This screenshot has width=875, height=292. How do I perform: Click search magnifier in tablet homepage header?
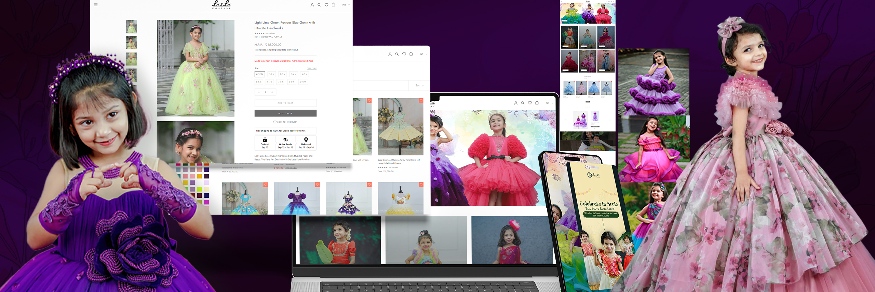tap(523, 103)
